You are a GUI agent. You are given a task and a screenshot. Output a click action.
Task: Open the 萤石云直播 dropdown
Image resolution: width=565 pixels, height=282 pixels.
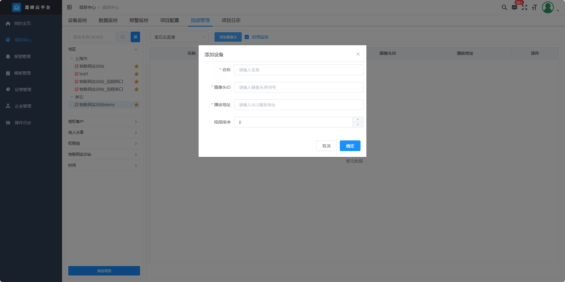coord(179,37)
